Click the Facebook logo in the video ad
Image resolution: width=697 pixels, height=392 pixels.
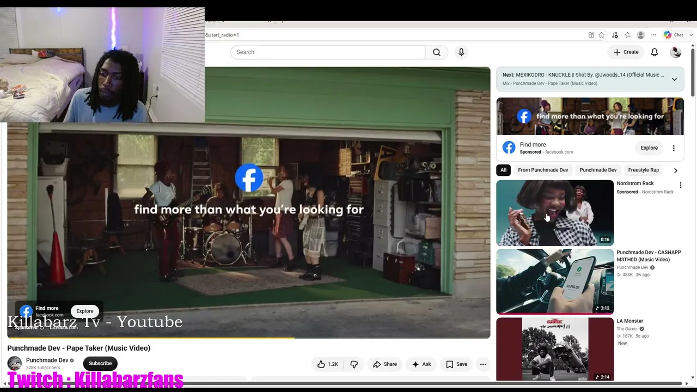tap(249, 178)
